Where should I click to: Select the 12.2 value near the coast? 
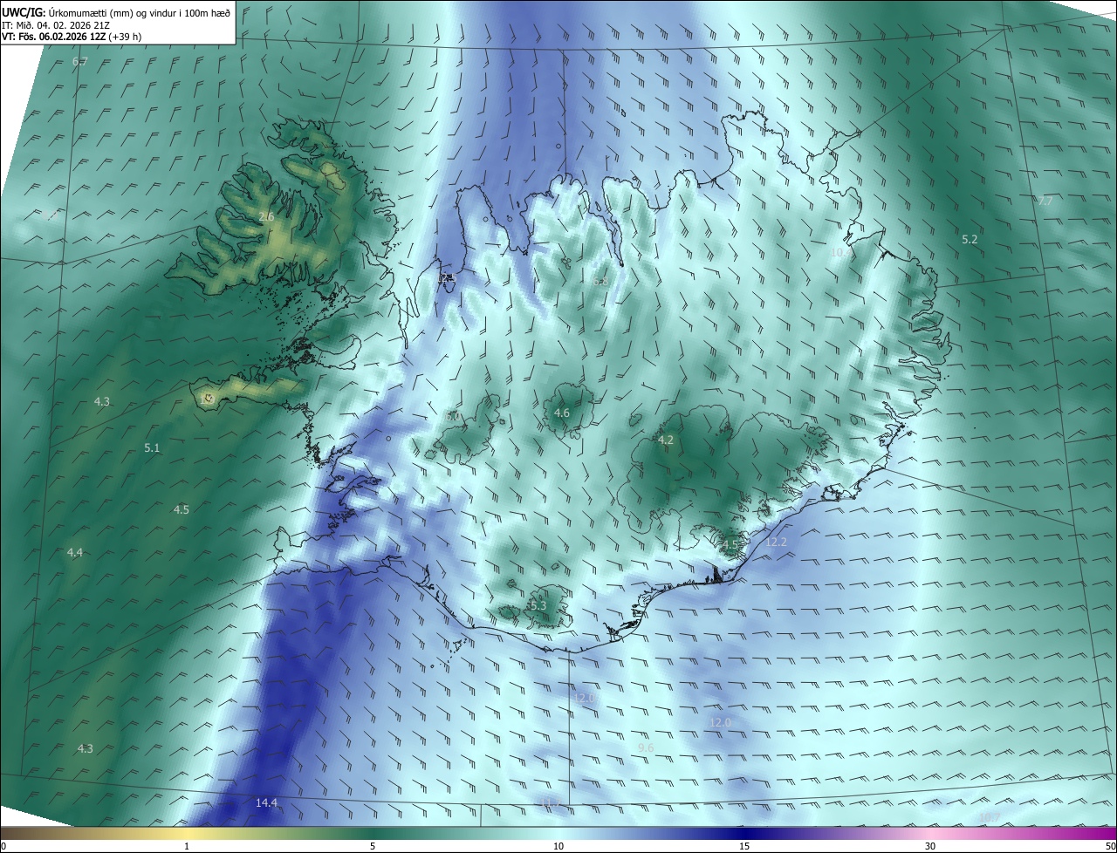776,543
